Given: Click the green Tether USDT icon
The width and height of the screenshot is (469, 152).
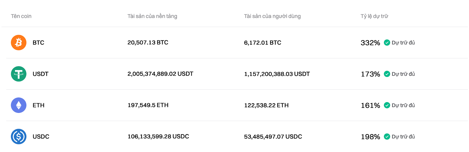Looking at the screenshot, I should click(x=19, y=74).
